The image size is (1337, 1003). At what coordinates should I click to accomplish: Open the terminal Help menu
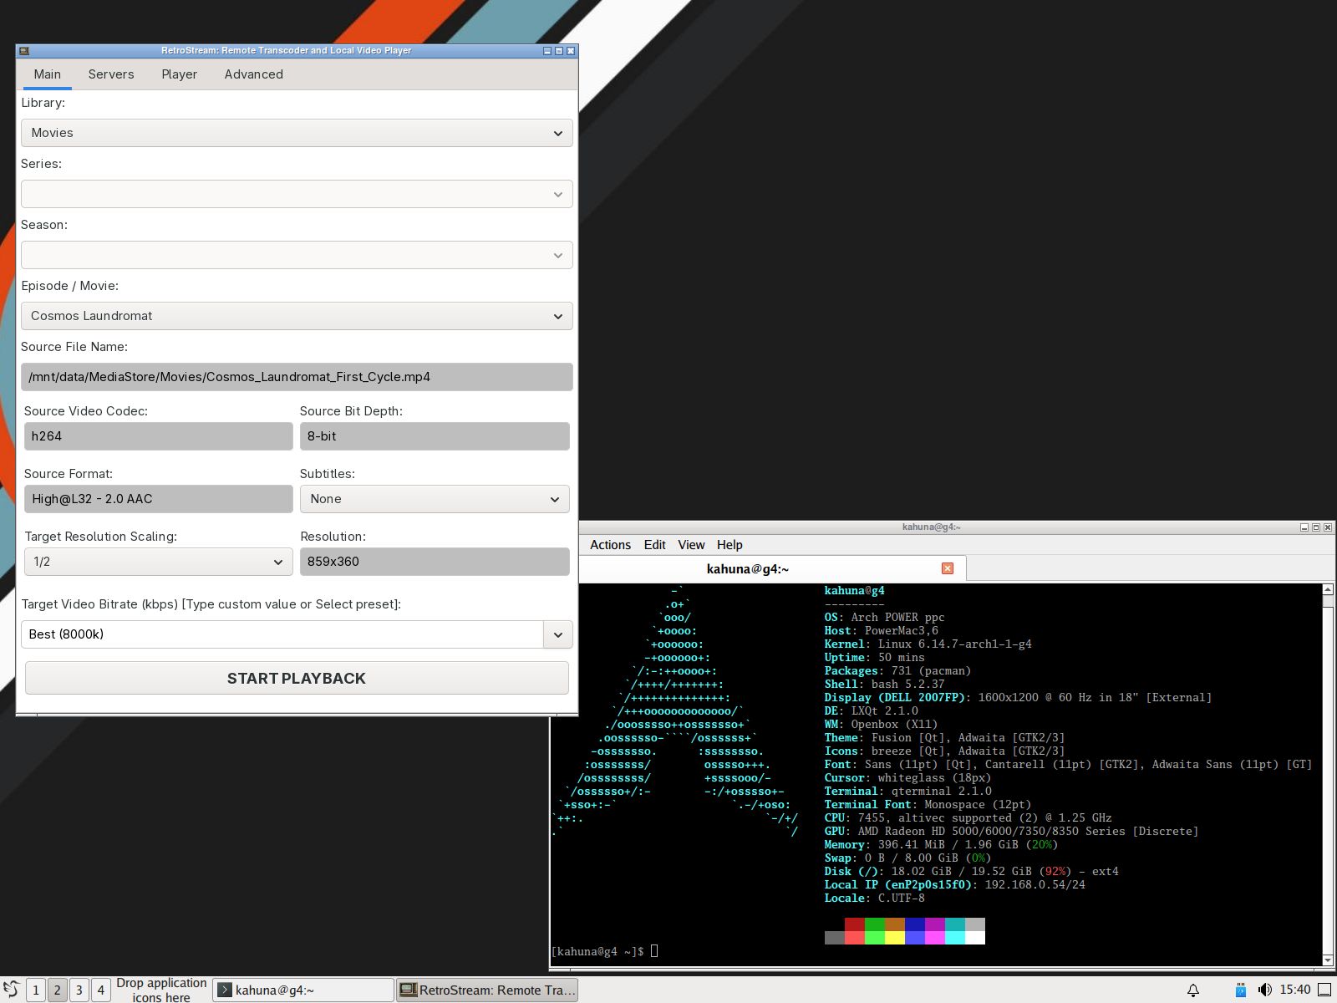(x=730, y=545)
